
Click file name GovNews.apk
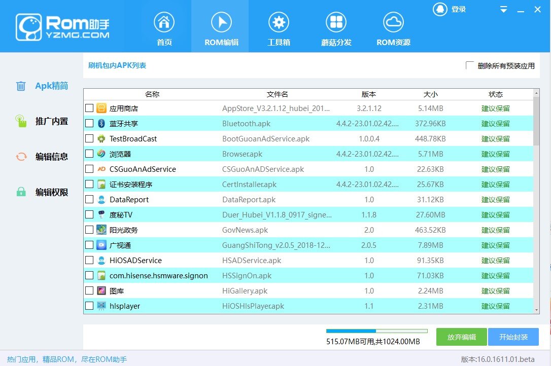click(x=245, y=230)
